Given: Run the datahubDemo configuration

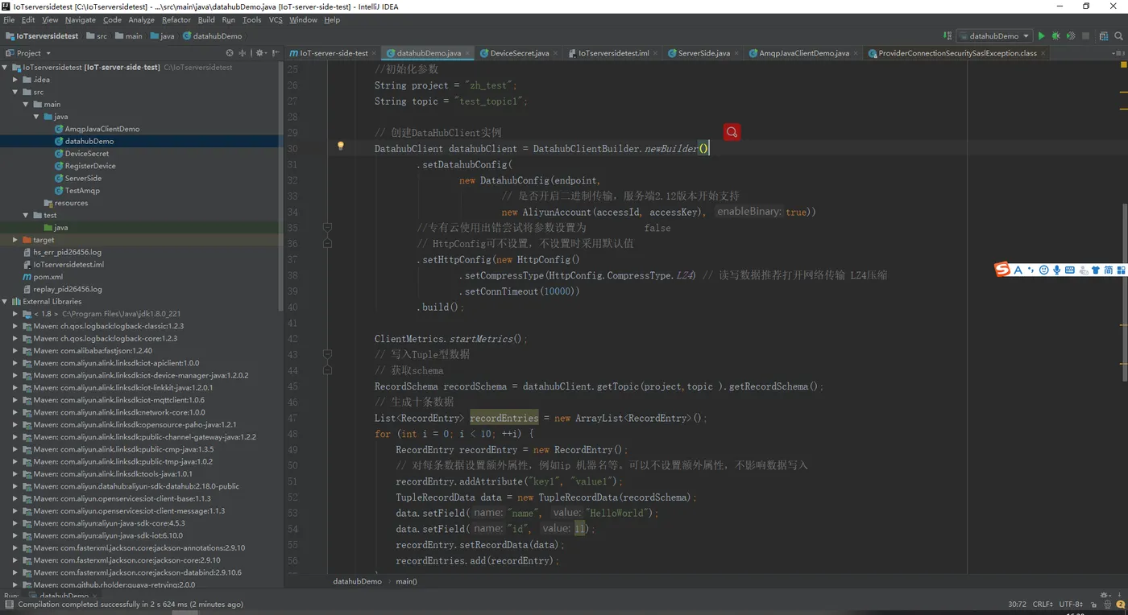Looking at the screenshot, I should (x=1041, y=36).
